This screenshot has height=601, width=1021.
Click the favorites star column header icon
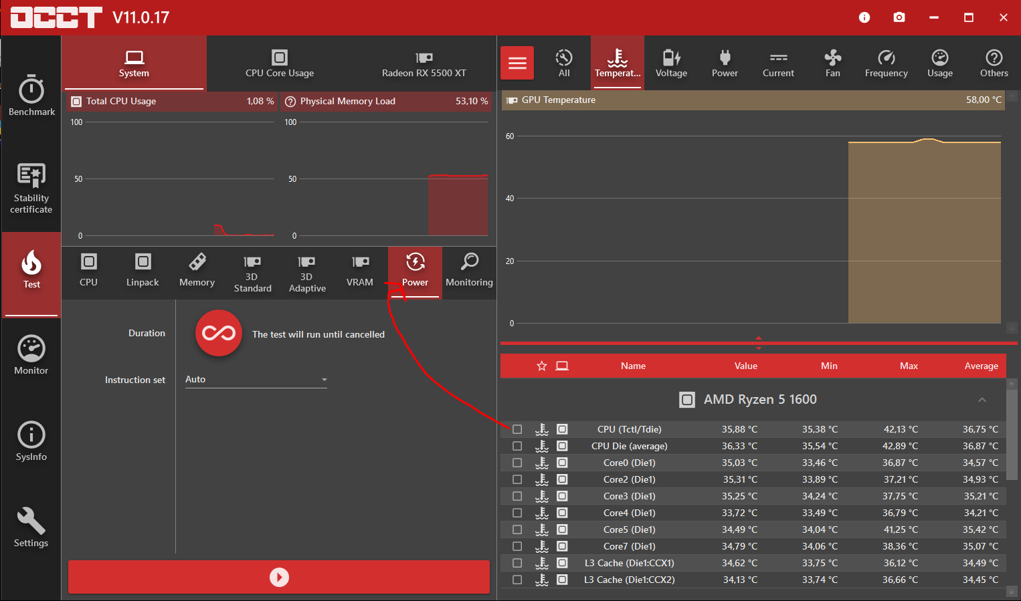tap(542, 366)
